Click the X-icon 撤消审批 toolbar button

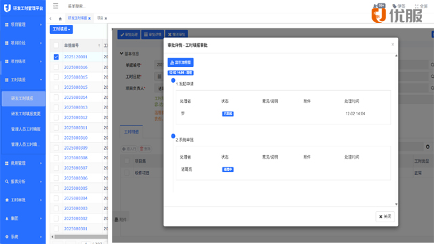click(x=176, y=35)
